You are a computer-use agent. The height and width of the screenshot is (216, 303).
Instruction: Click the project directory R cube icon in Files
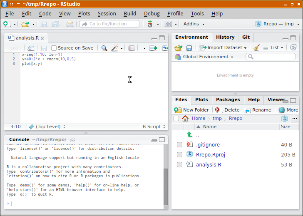tap(284, 119)
